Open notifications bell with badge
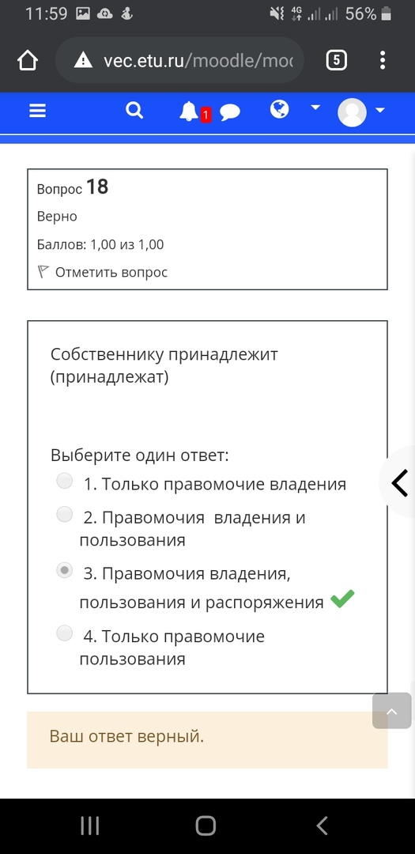Screen dimensions: 415x854 pos(195,112)
